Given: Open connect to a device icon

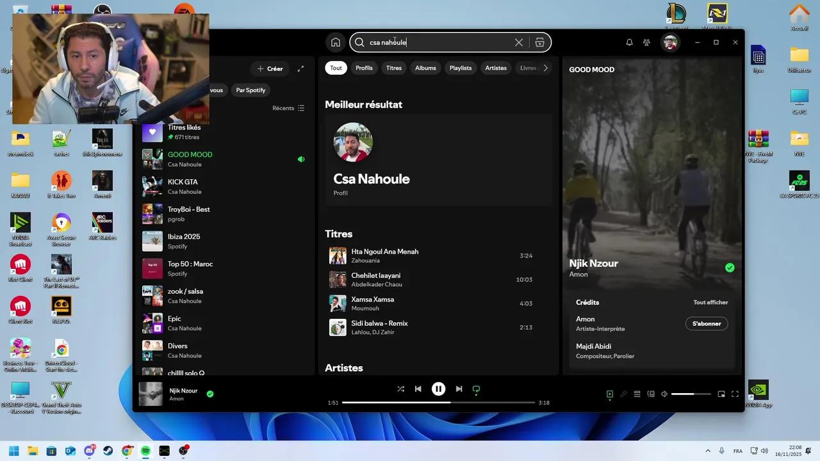Looking at the screenshot, I should tap(651, 394).
